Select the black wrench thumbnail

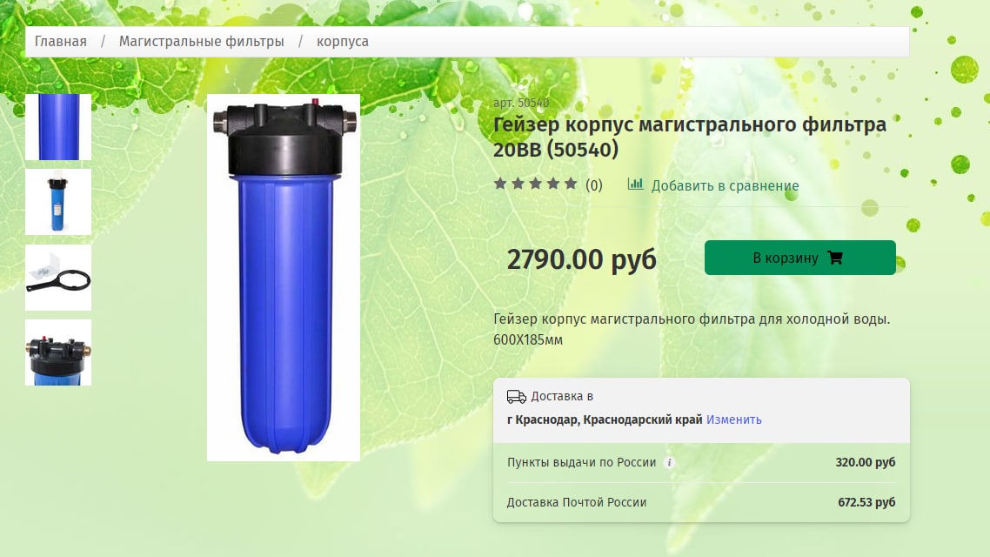point(58,278)
